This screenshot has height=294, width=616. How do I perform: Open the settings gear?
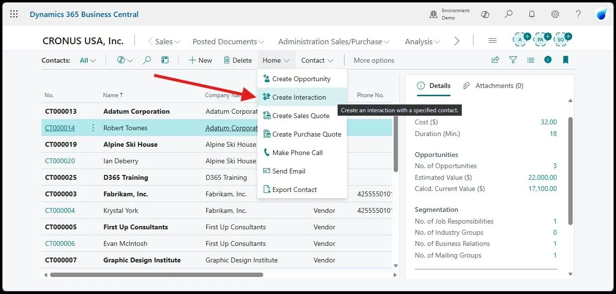[555, 14]
